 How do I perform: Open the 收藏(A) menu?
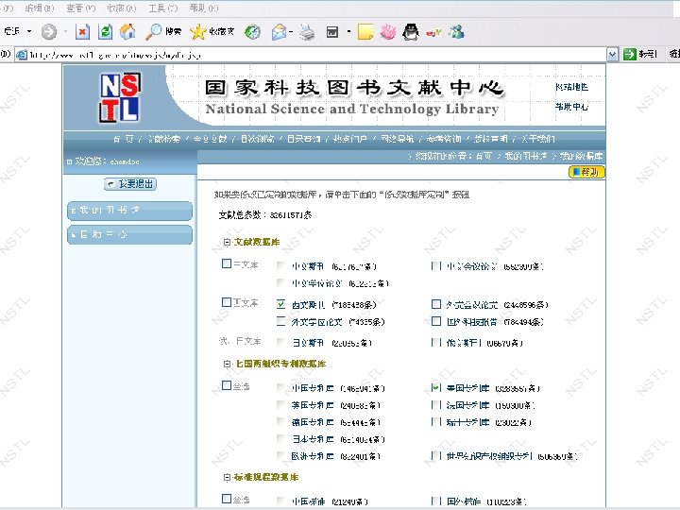[122, 8]
